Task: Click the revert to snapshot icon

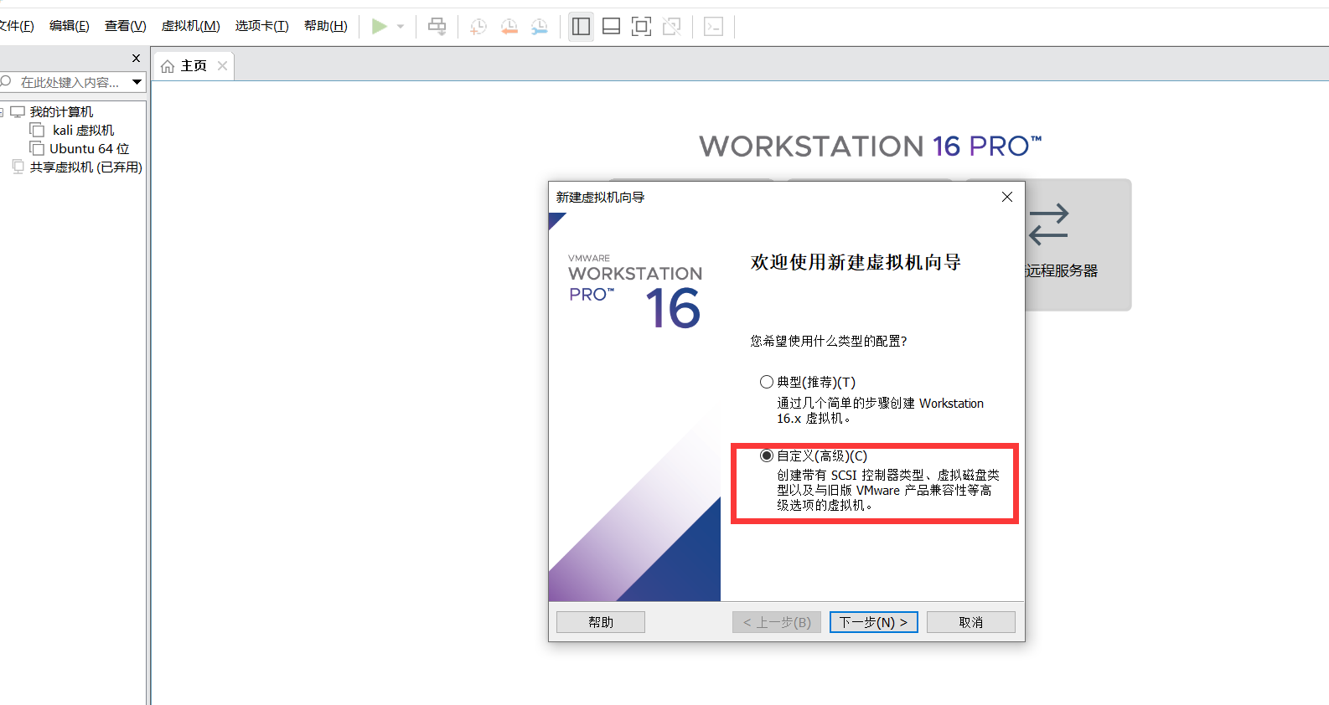Action: pyautogui.click(x=509, y=27)
